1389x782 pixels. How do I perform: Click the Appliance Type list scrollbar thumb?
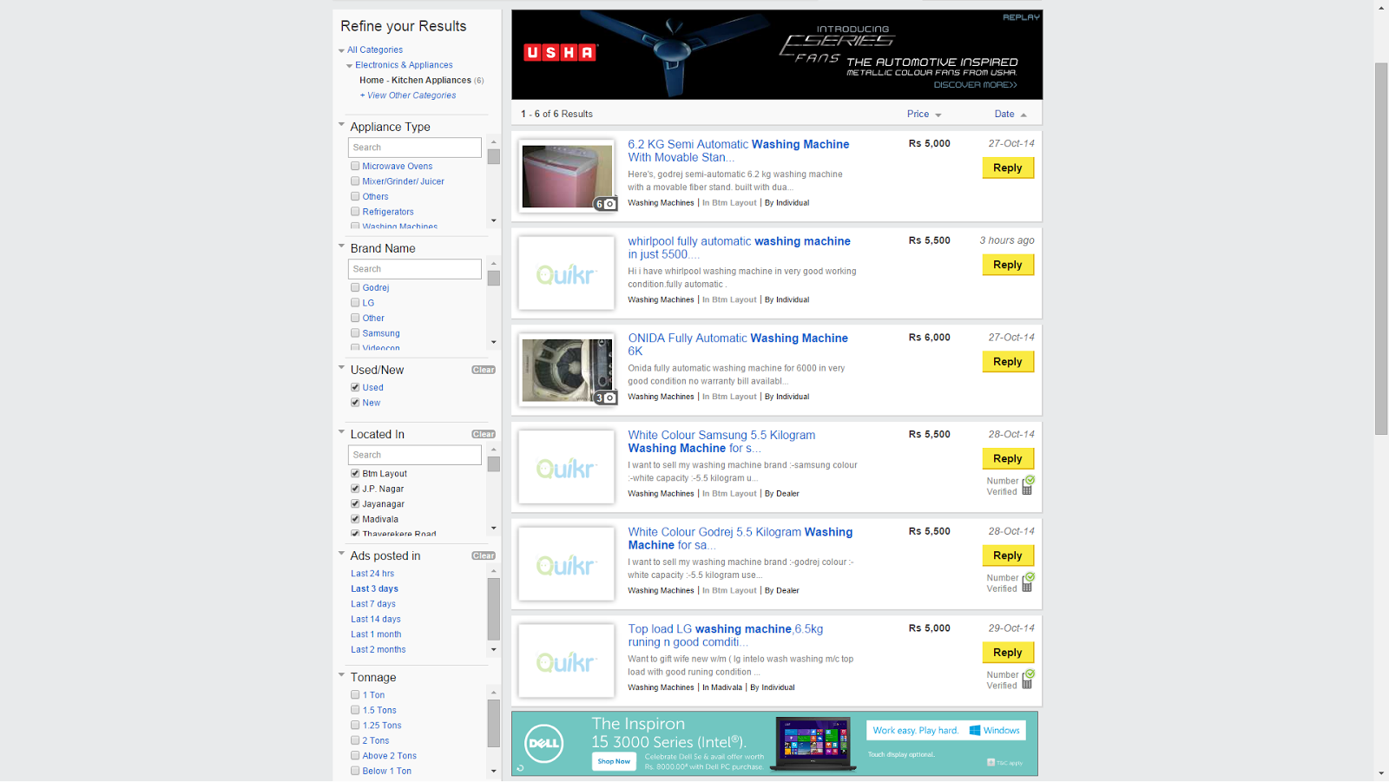(x=494, y=157)
